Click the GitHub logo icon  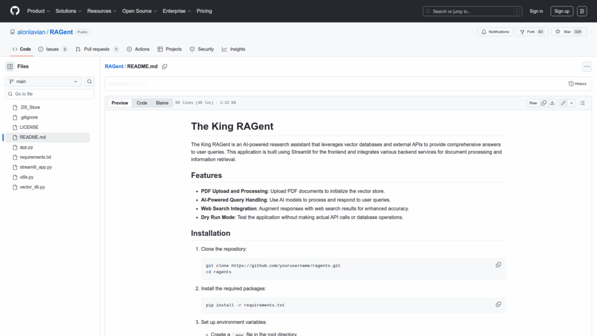pos(15,11)
